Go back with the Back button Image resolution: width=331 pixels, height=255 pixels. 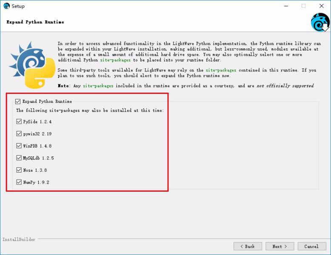(x=248, y=246)
